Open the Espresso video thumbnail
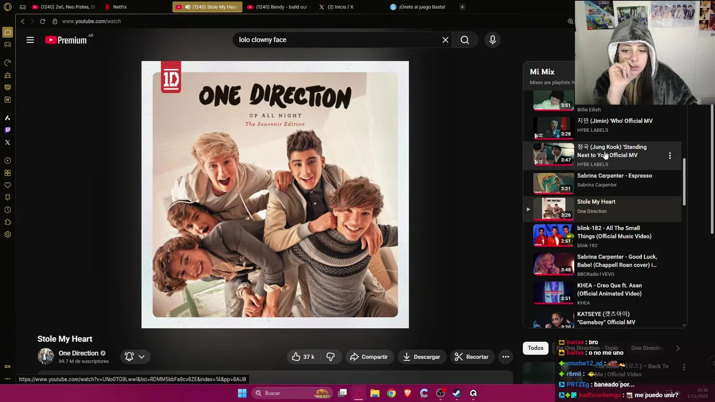This screenshot has width=715, height=402. click(x=553, y=182)
